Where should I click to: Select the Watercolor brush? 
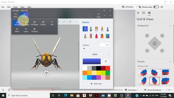click(102, 29)
